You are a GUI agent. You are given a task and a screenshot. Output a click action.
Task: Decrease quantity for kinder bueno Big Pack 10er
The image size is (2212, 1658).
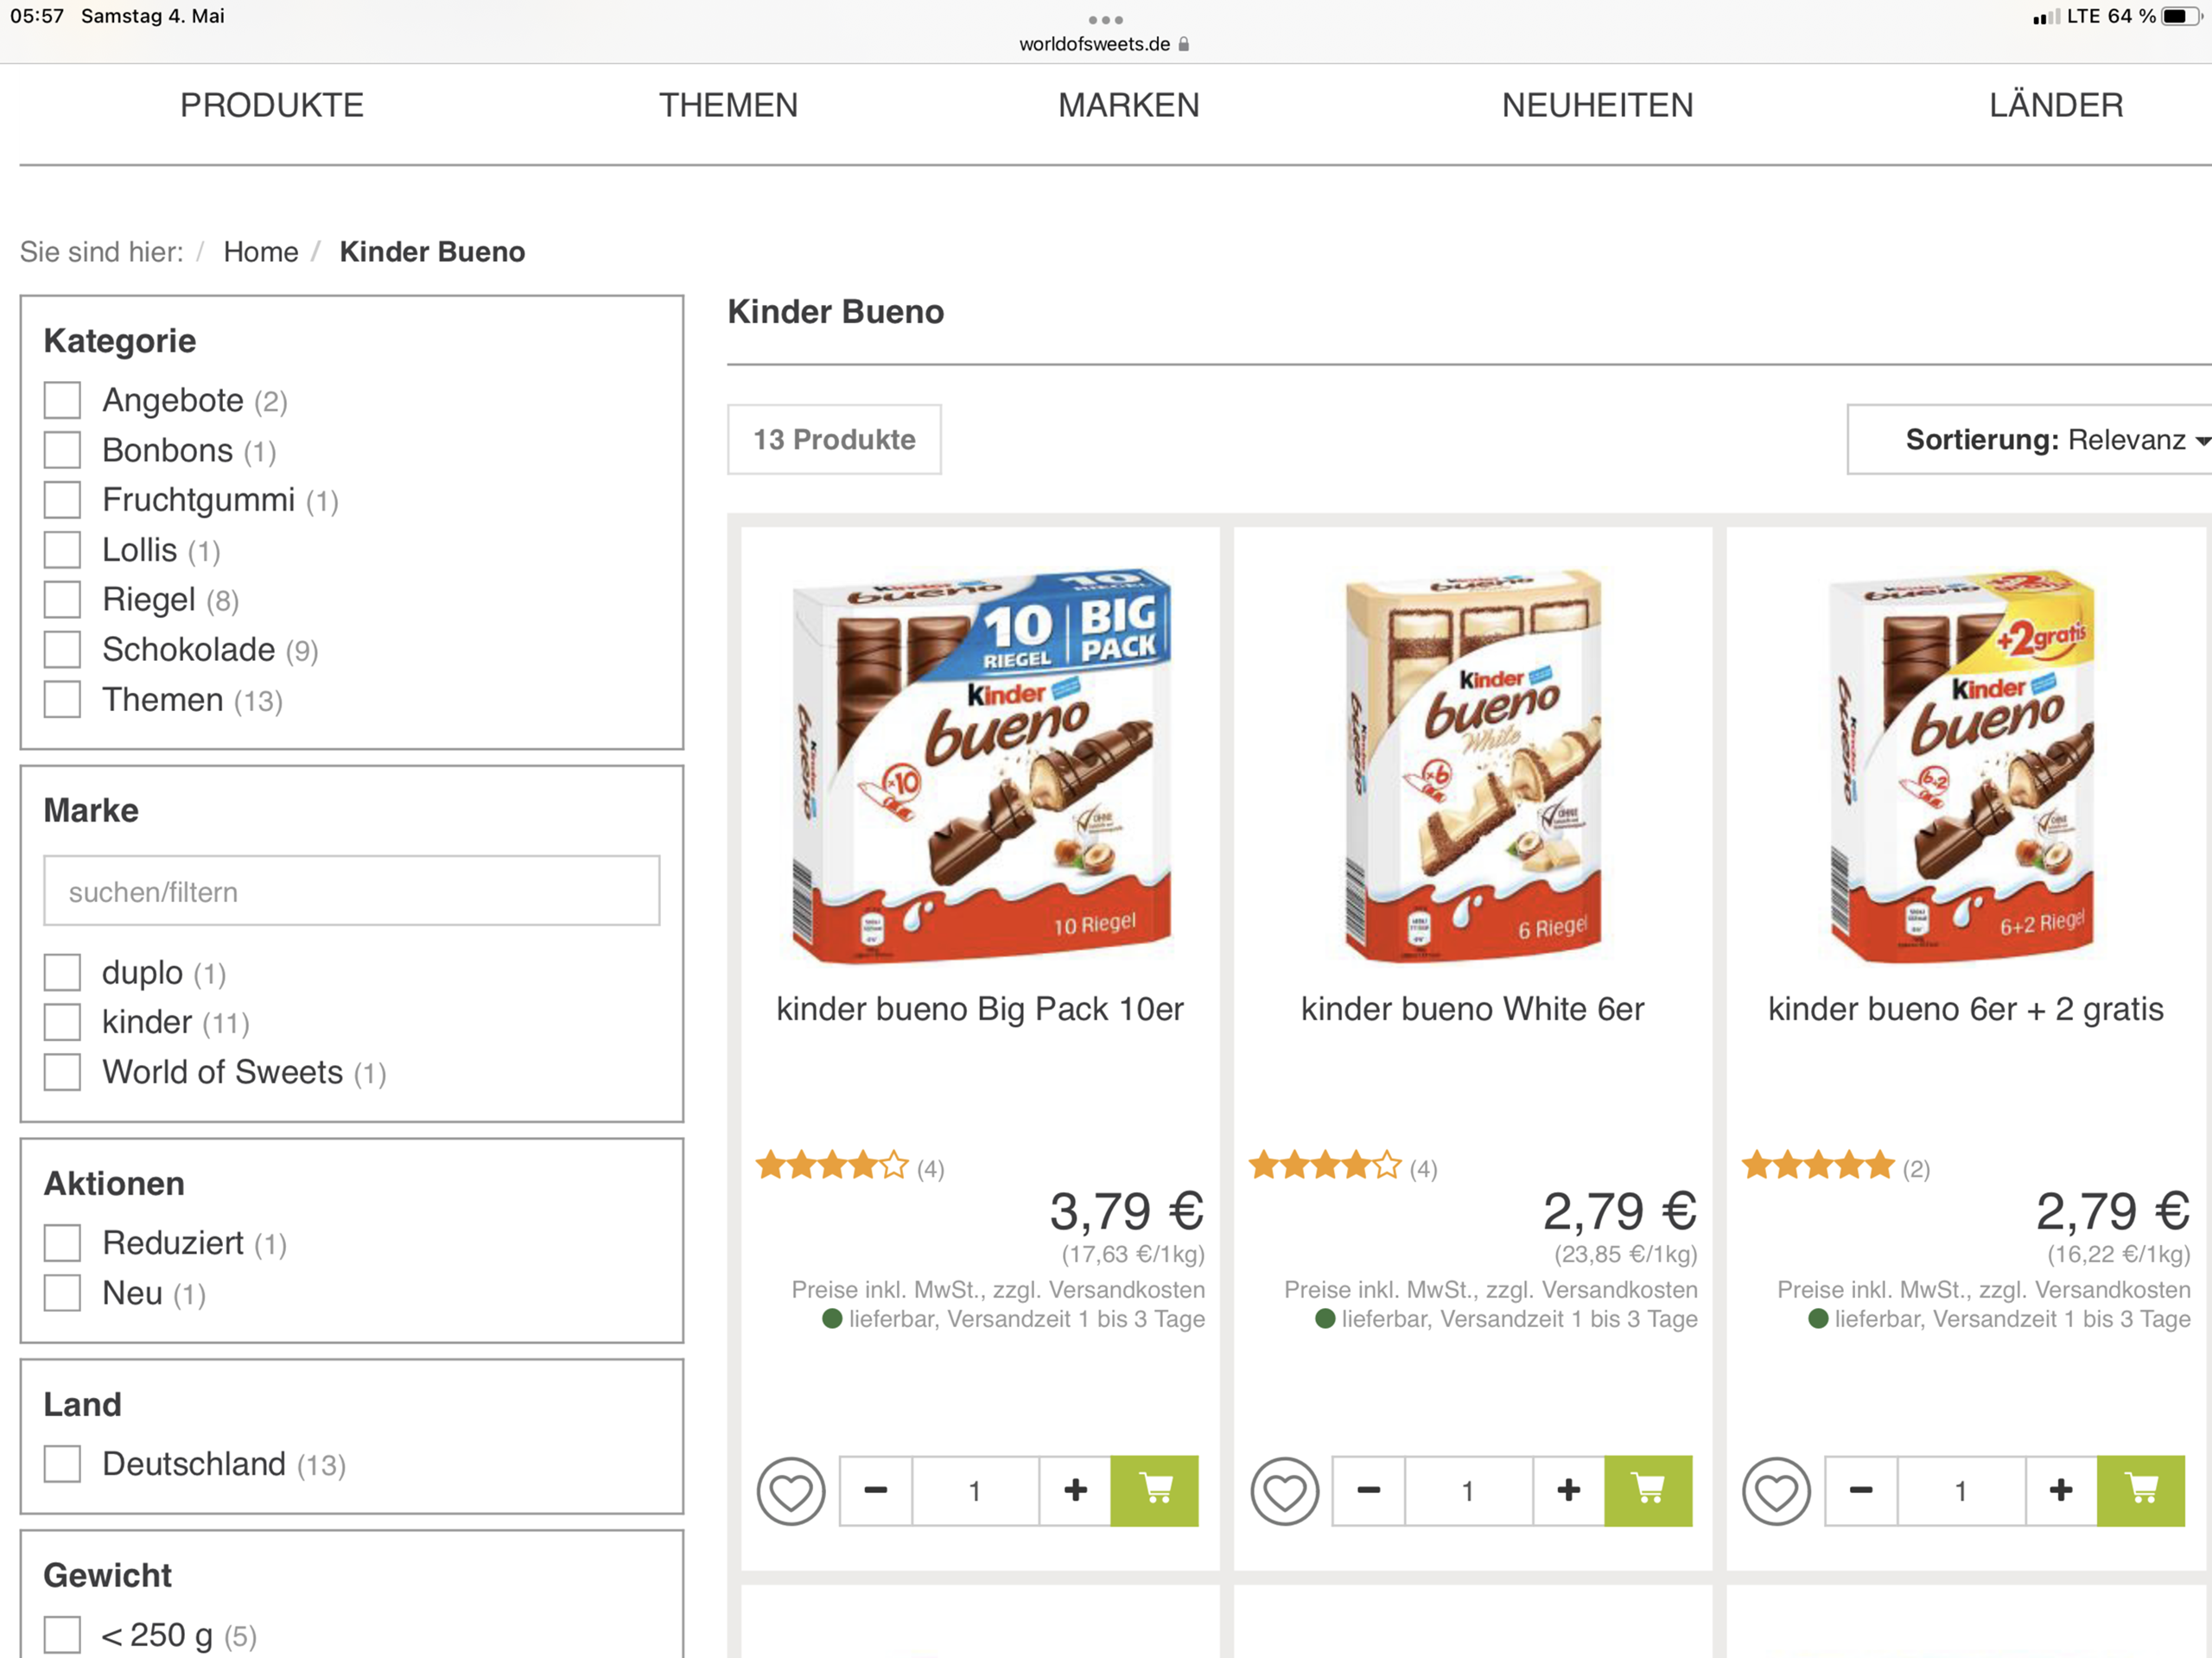click(876, 1491)
